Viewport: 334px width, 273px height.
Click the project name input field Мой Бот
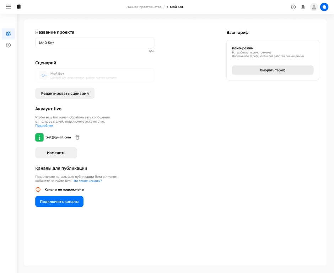coord(95,42)
